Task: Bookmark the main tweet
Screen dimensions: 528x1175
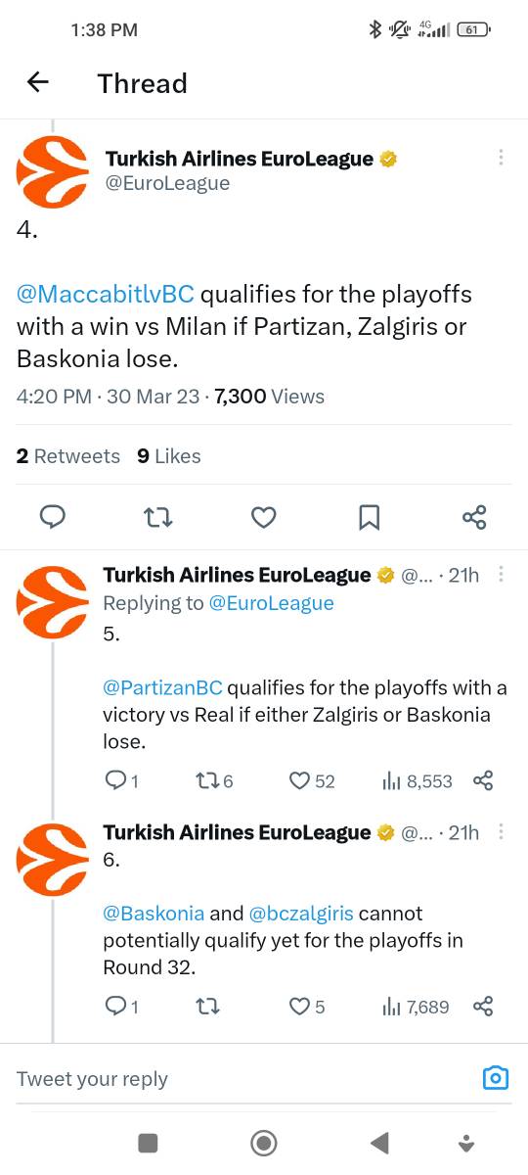Action: 369,517
